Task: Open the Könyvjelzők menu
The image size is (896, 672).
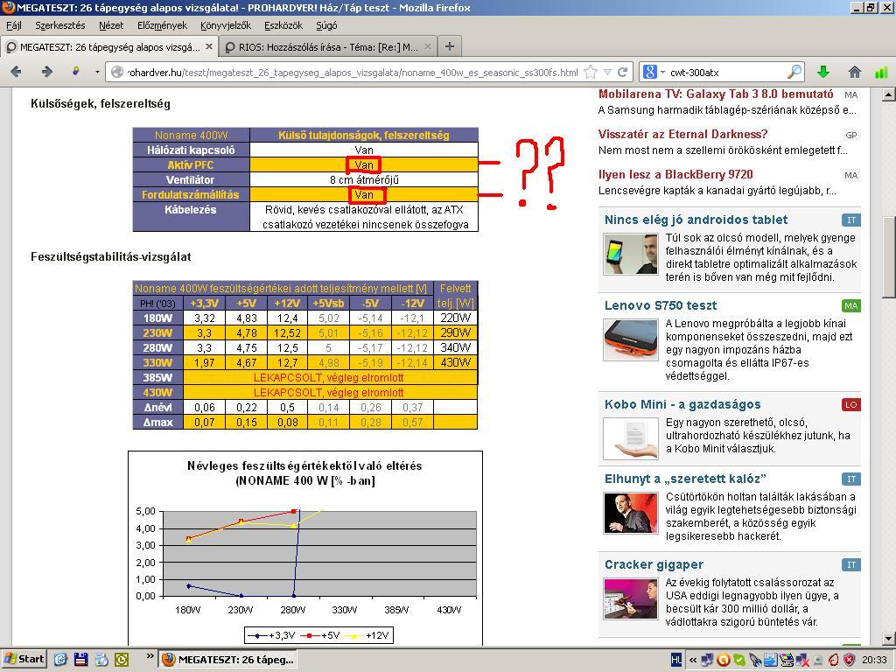Action: (226, 25)
